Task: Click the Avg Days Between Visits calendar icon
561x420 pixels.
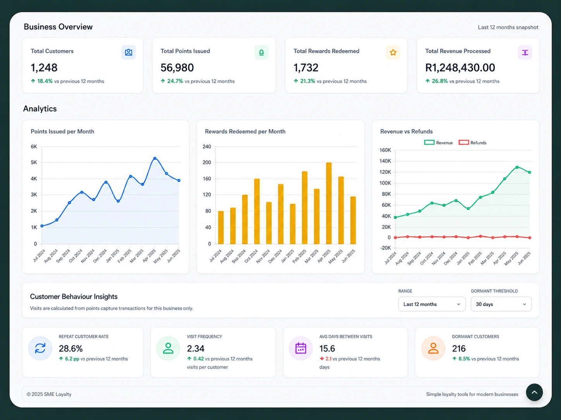Action: [301, 348]
